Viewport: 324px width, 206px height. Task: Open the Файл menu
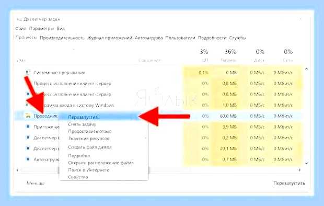21,28
